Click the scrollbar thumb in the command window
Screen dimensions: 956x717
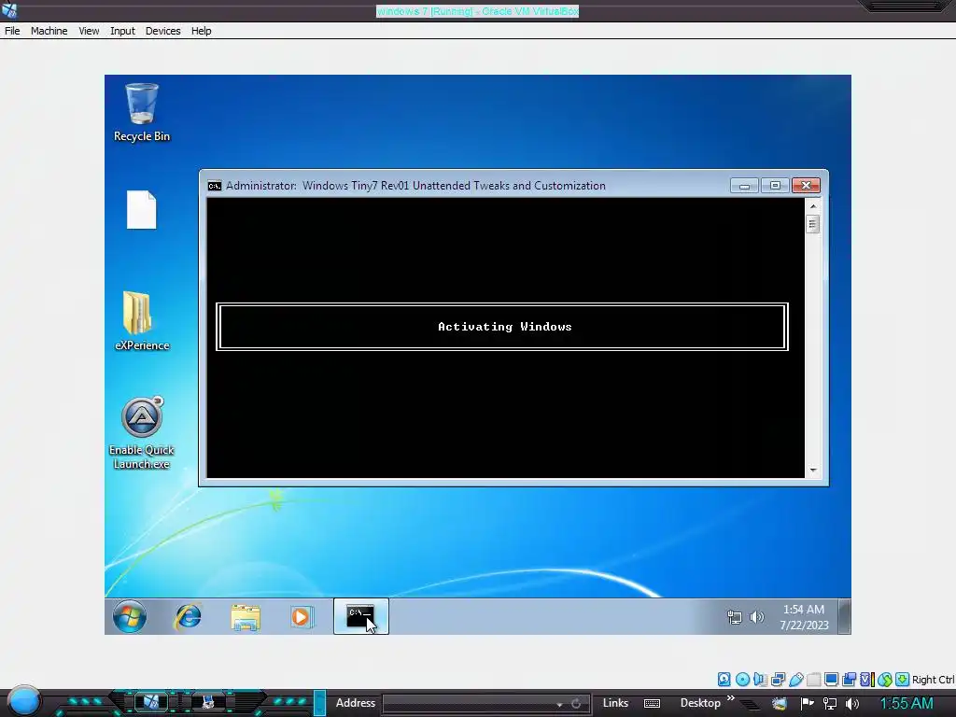coord(813,224)
